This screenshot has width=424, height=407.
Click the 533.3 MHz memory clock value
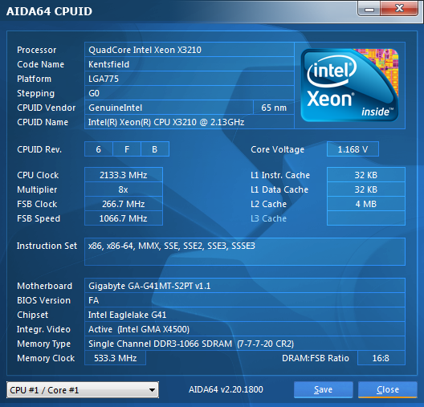tap(115, 358)
